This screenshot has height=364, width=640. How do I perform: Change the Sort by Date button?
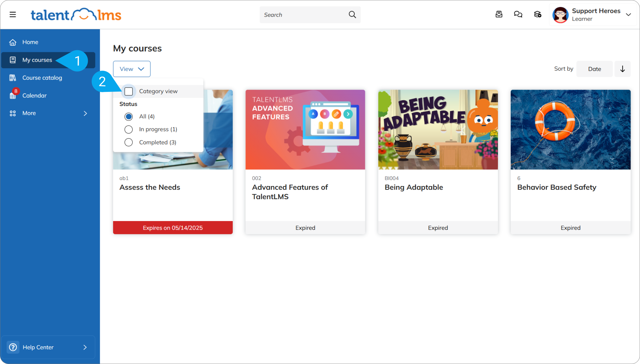coord(594,69)
